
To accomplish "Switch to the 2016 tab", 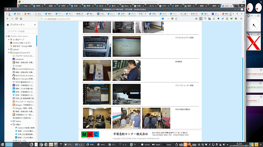I will coord(215,14).
